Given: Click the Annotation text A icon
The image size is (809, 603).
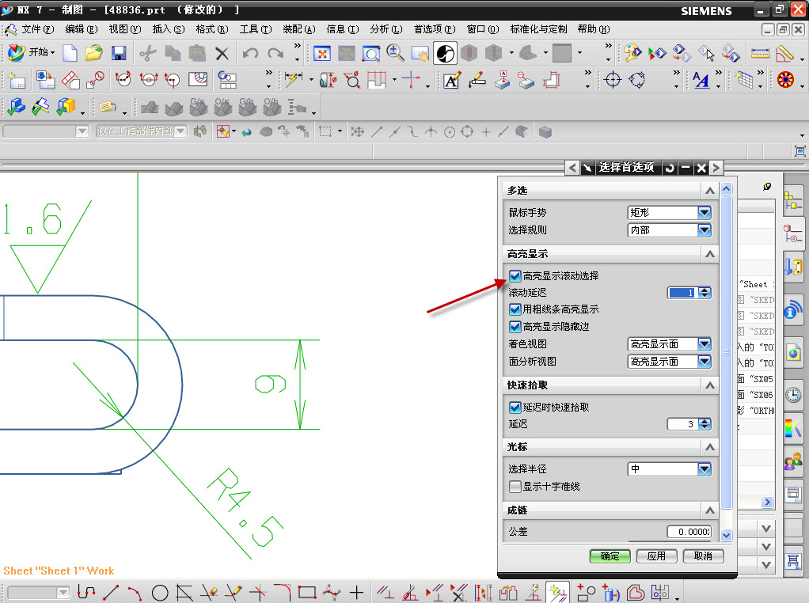Looking at the screenshot, I should 451,81.
